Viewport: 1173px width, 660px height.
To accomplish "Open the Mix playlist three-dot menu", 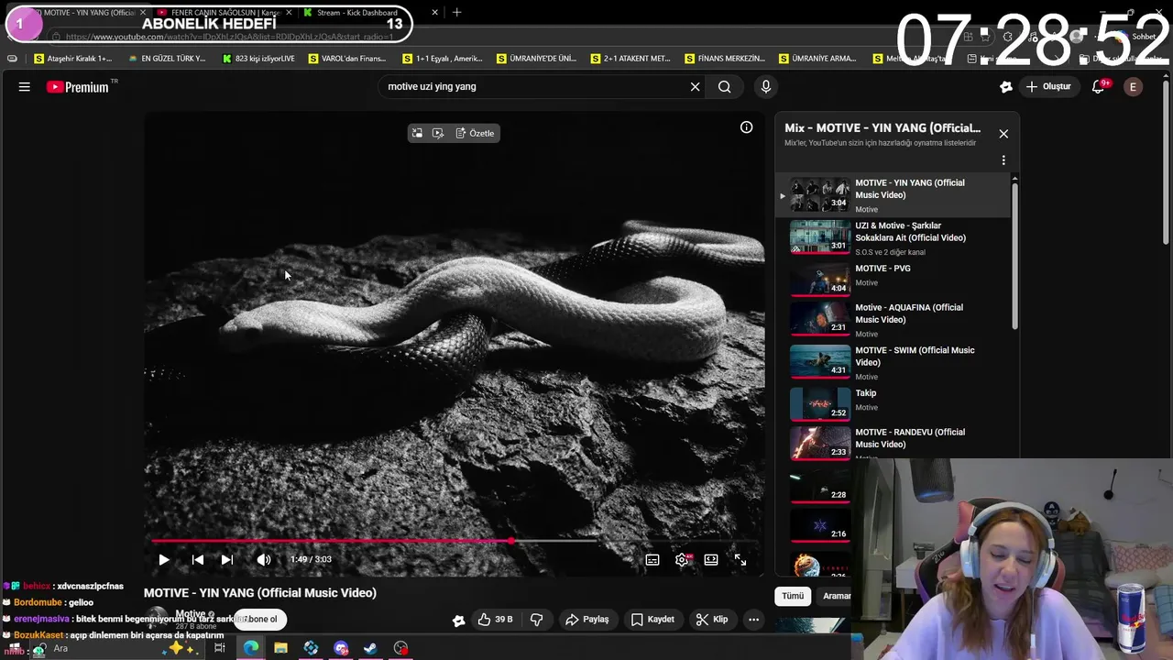I will (x=1003, y=160).
